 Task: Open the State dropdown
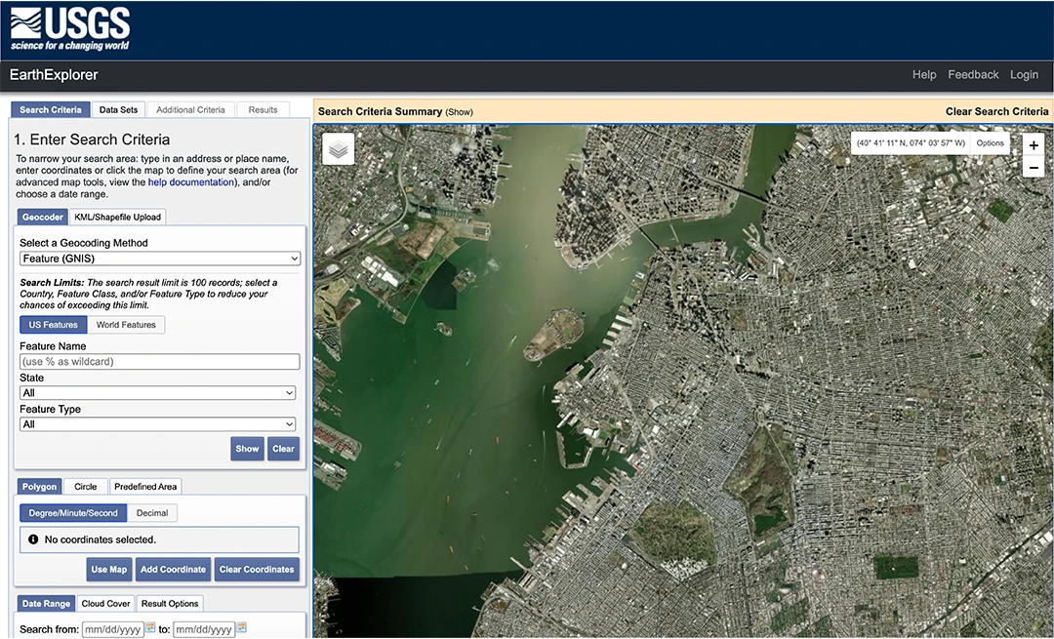coord(157,392)
